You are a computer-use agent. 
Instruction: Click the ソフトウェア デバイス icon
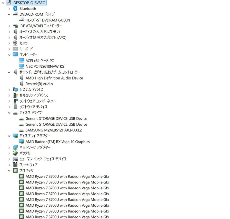tap(15, 107)
